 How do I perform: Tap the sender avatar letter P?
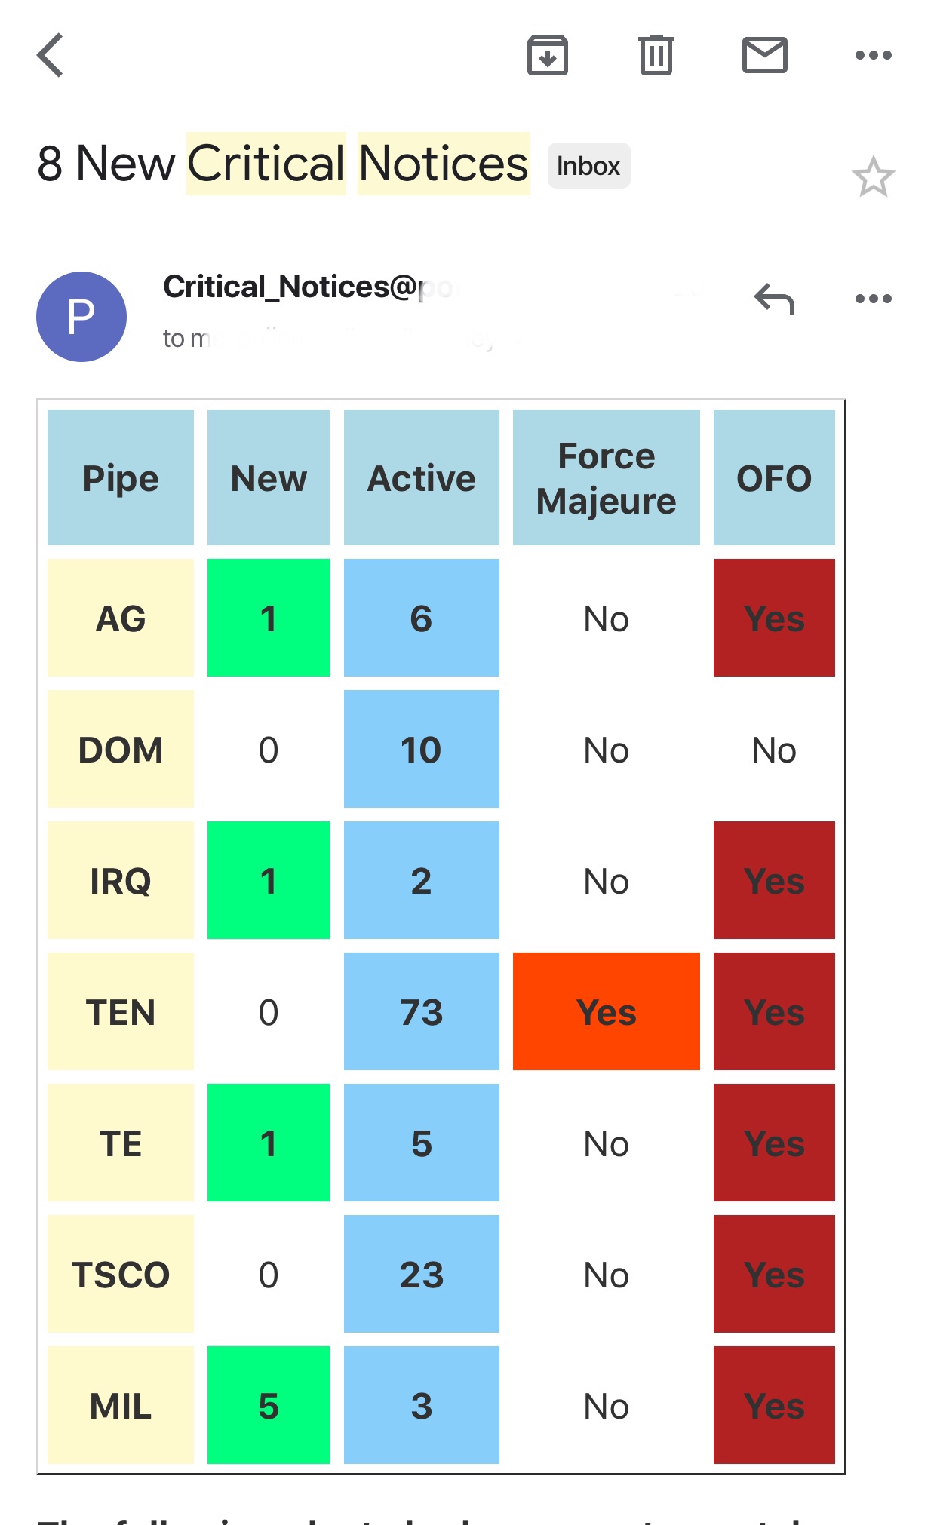point(81,317)
